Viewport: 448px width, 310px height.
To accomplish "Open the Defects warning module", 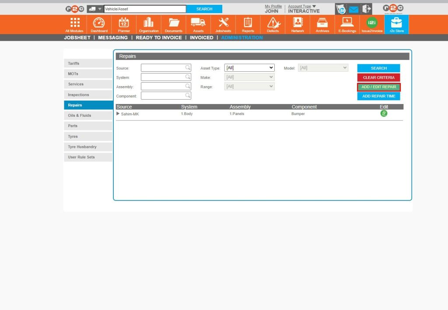I will coord(273,25).
